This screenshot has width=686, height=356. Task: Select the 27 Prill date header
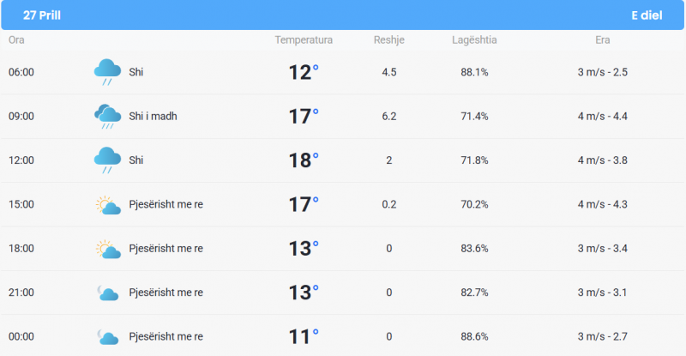coord(41,15)
